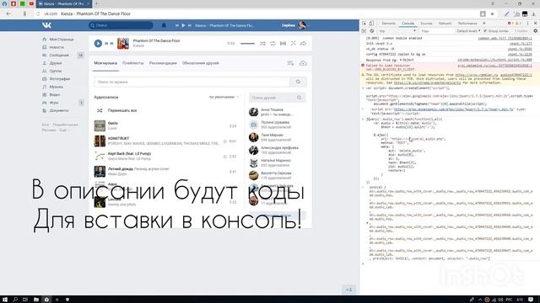Switch to the DevTools Performance tab
The width and height of the screenshot is (540, 303).
tap(467, 24)
